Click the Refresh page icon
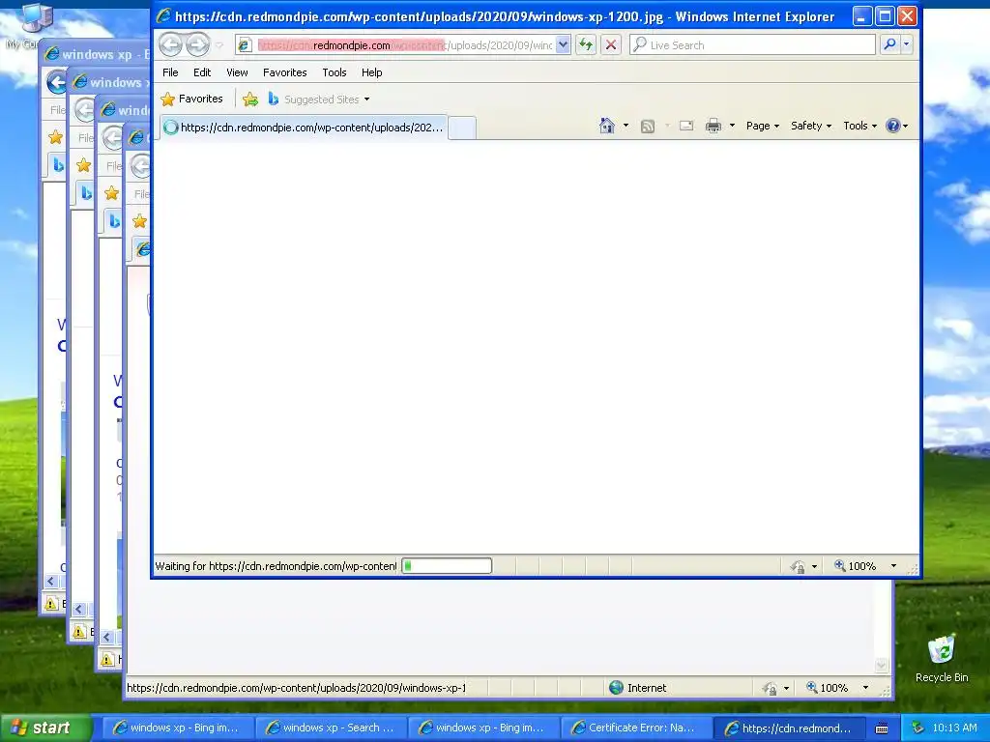Screen dimensions: 990x742 [x=586, y=44]
